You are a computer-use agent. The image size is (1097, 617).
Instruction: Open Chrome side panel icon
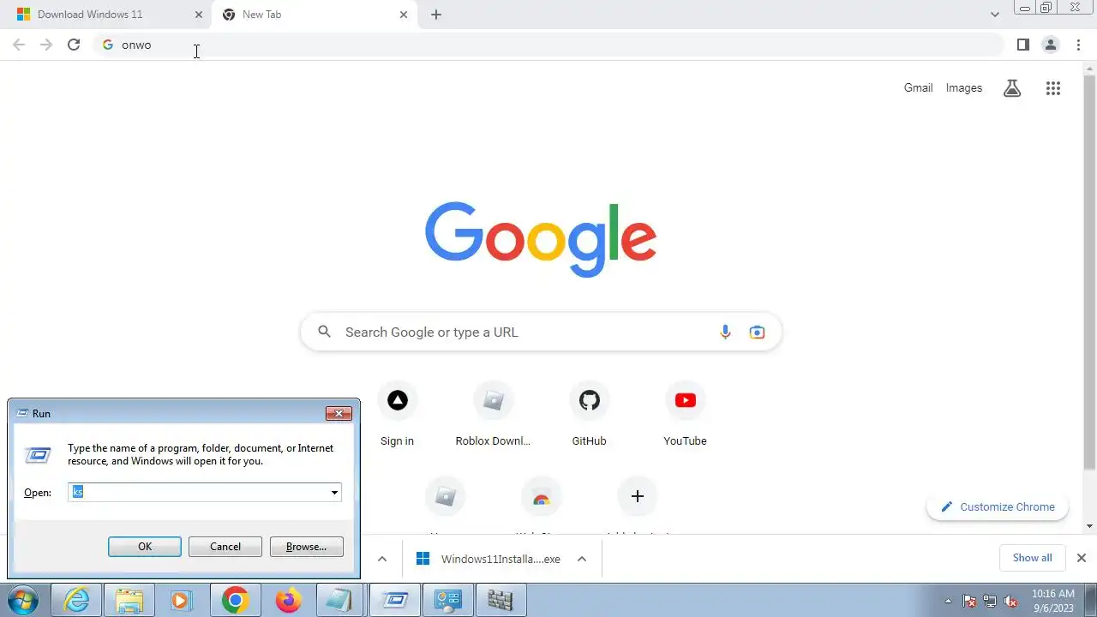[x=1022, y=45]
